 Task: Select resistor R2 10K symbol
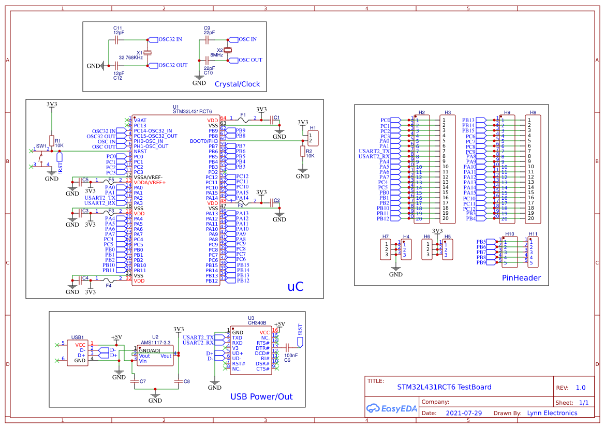303,151
